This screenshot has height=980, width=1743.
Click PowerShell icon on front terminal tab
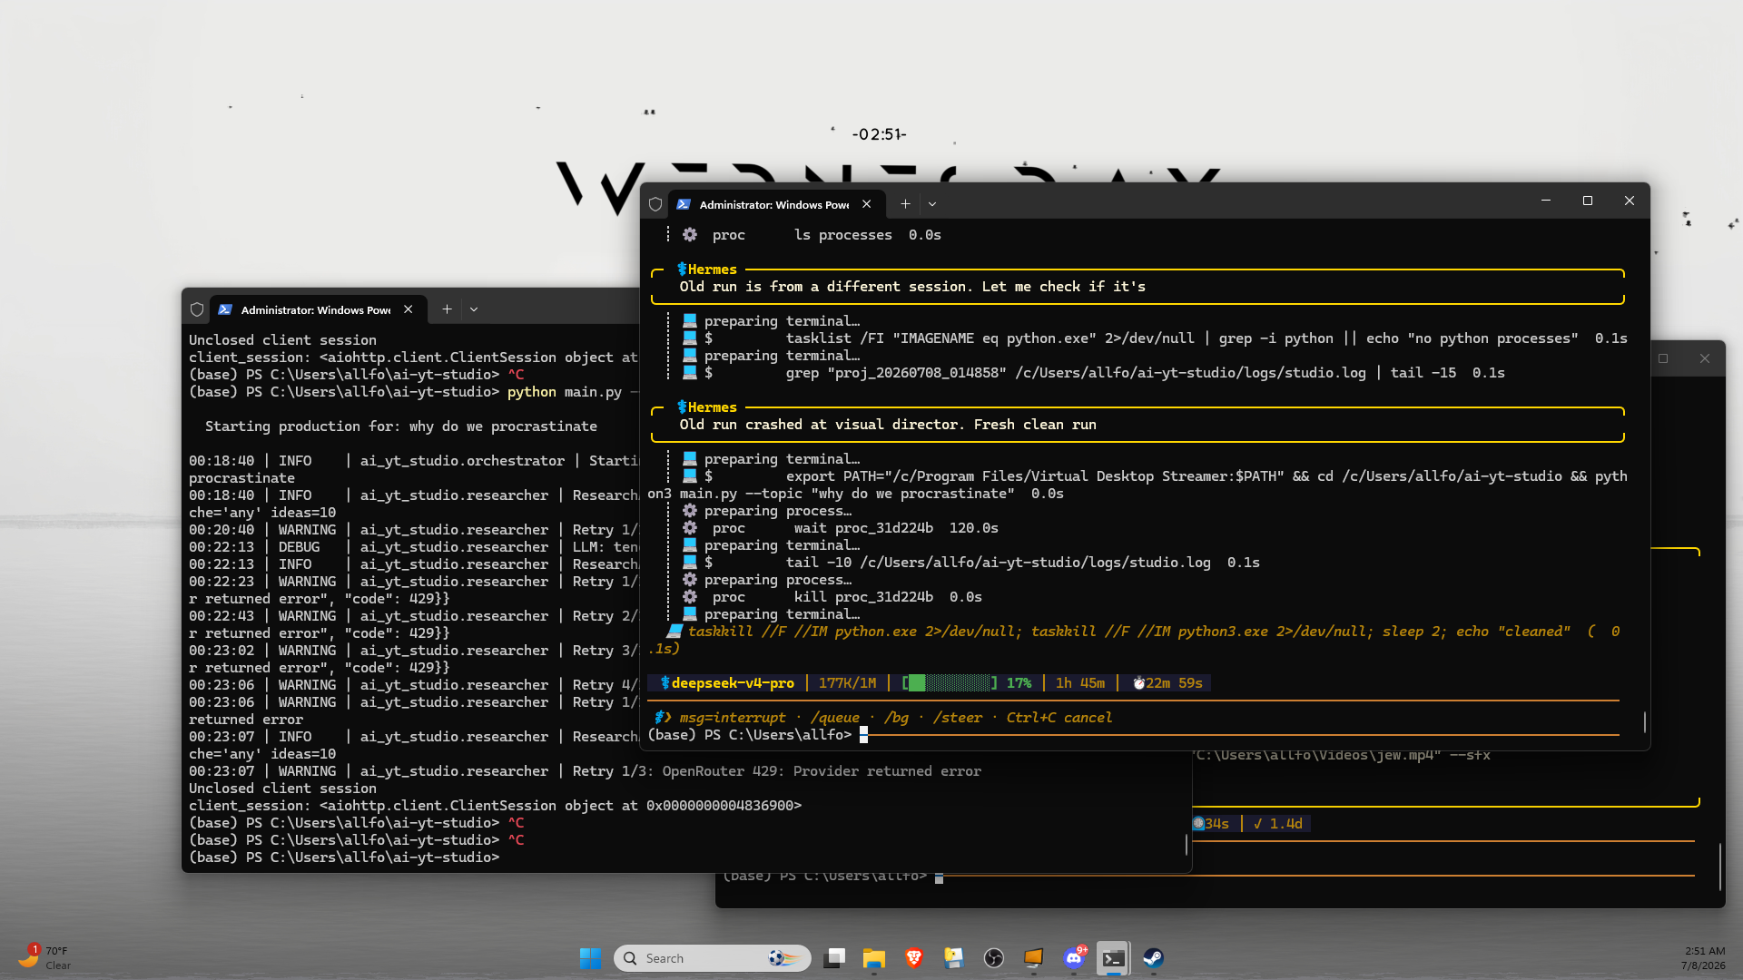[x=684, y=204]
